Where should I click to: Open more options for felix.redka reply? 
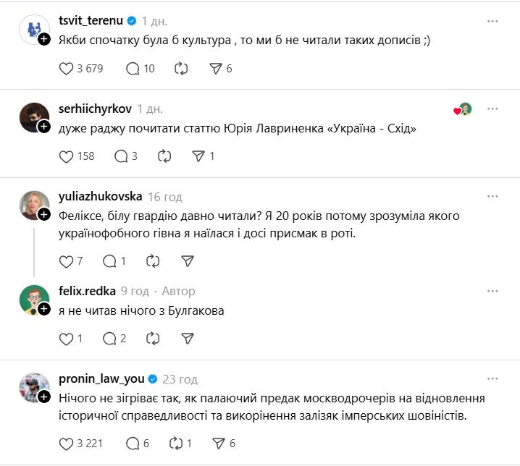(492, 291)
